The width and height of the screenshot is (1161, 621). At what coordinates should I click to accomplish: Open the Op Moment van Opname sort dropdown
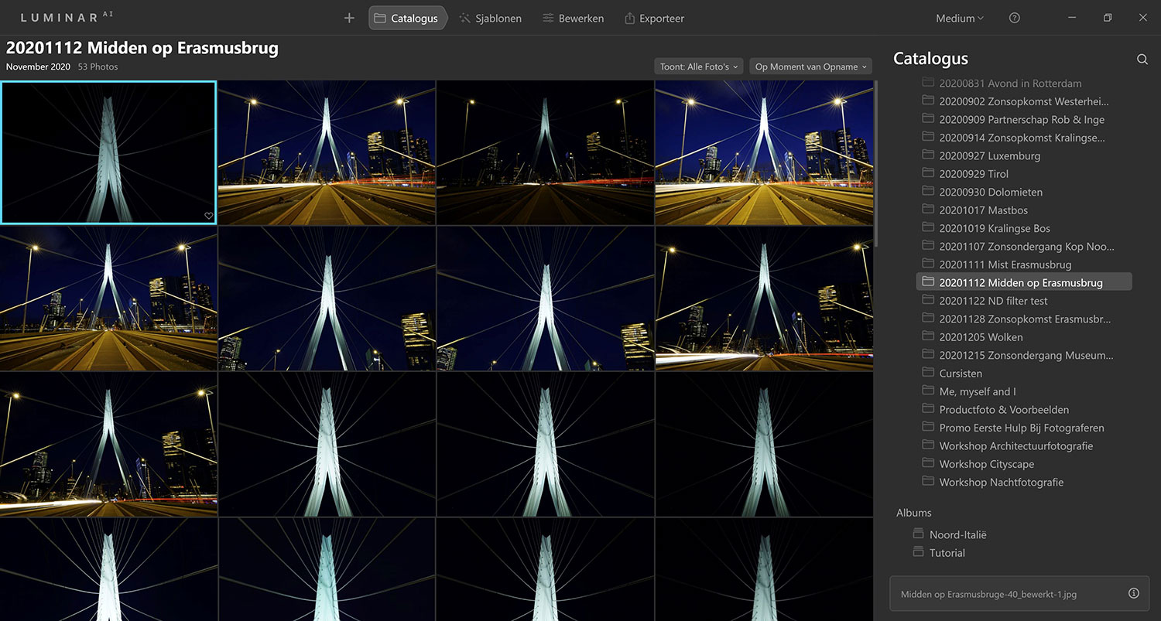[x=810, y=67]
